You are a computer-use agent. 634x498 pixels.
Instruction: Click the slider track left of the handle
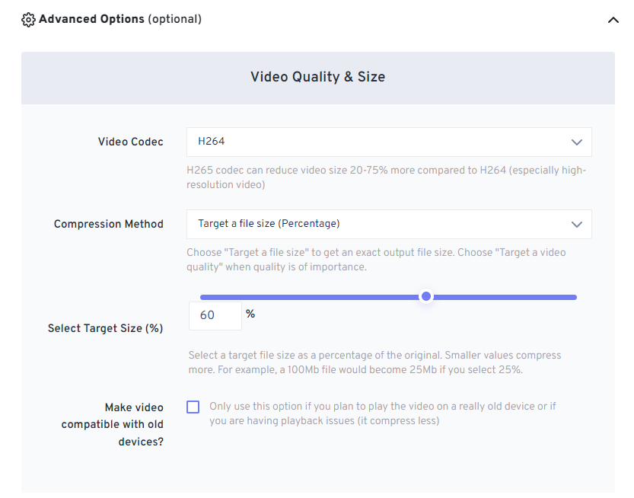tap(304, 297)
